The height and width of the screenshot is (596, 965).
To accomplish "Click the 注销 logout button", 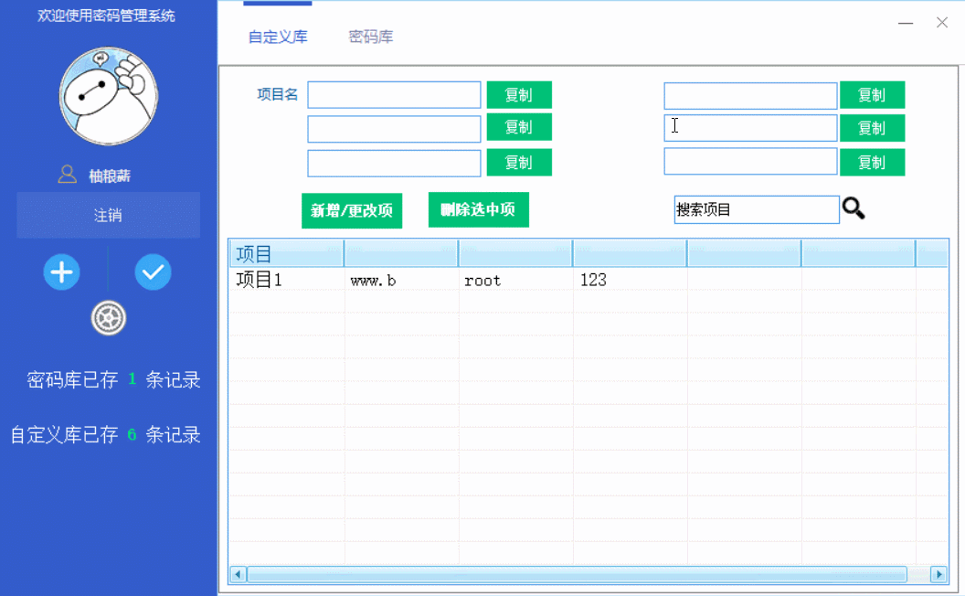I will pyautogui.click(x=108, y=215).
